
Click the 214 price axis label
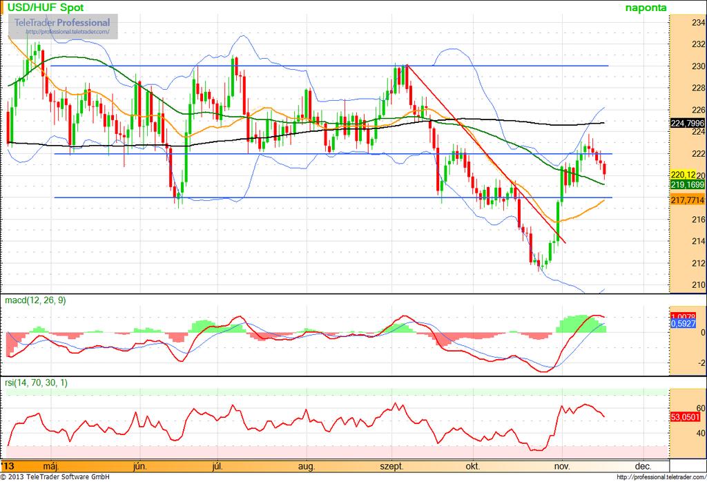pyautogui.click(x=699, y=241)
